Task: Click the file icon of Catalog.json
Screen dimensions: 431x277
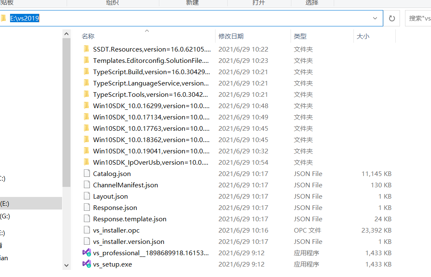Action: (87, 173)
